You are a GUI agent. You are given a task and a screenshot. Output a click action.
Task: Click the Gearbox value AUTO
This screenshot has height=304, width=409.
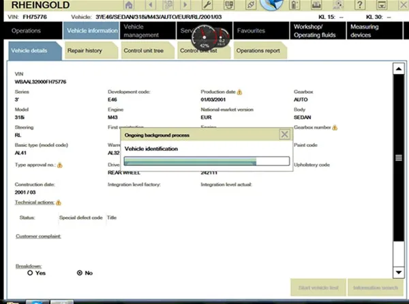click(301, 100)
